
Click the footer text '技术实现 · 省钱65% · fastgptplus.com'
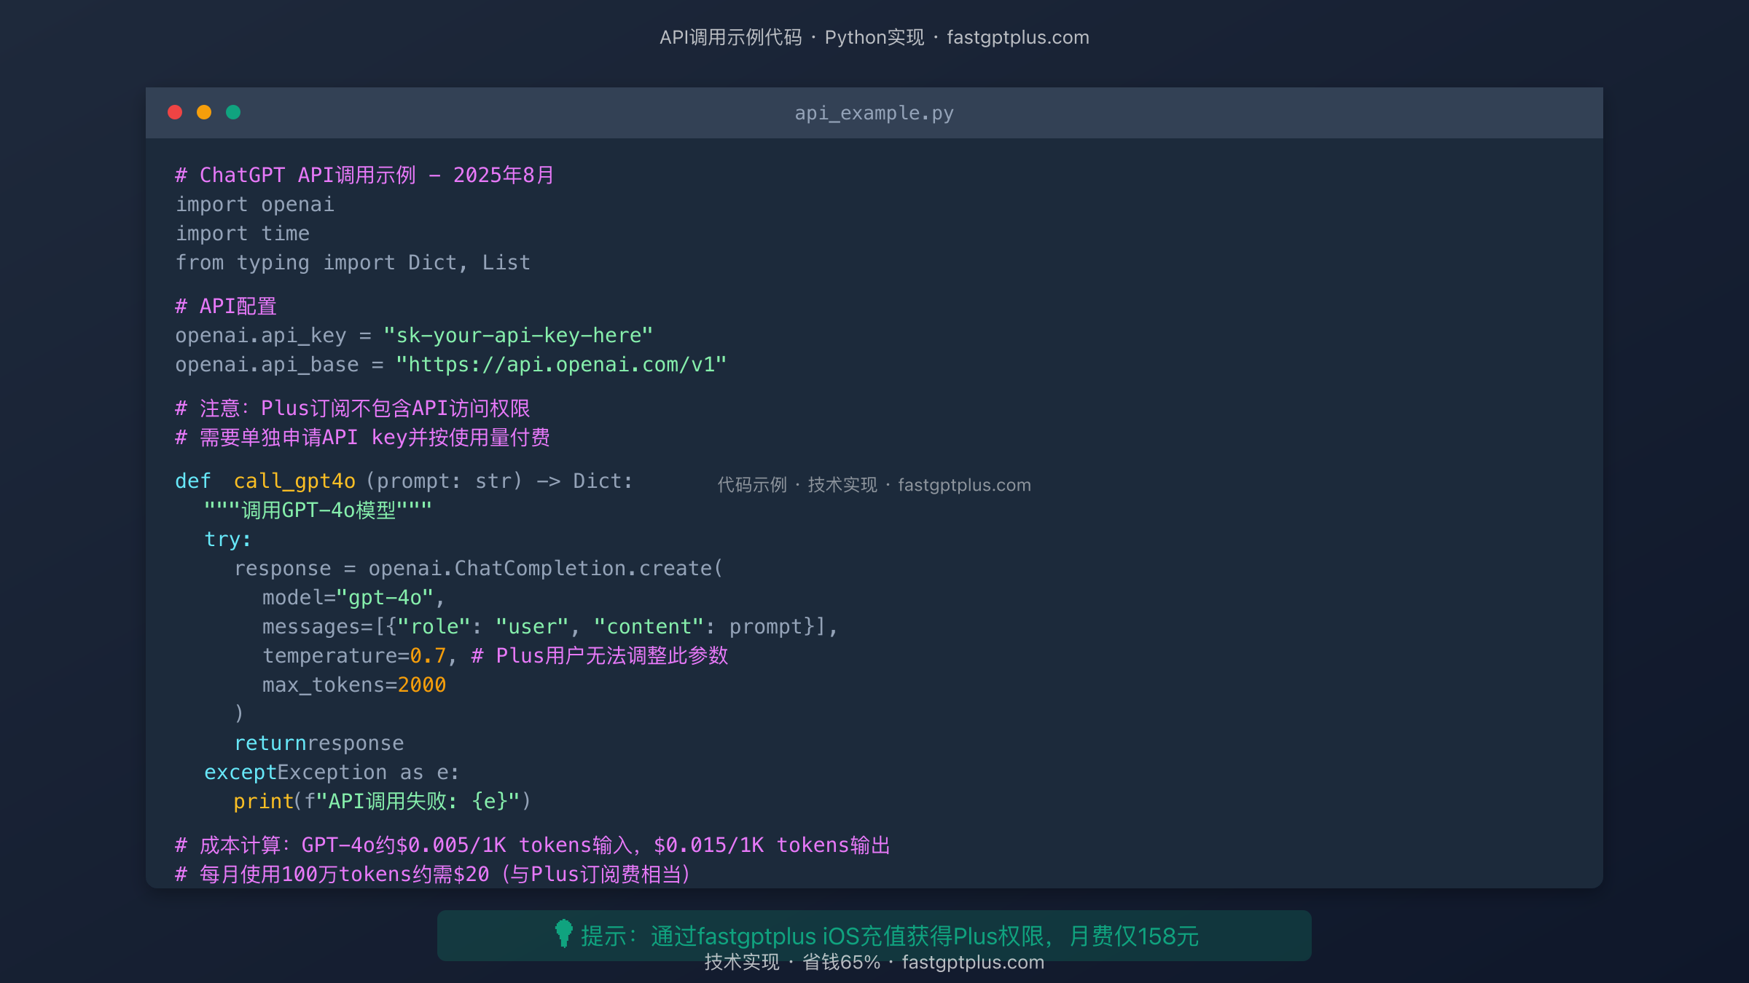pos(874,963)
